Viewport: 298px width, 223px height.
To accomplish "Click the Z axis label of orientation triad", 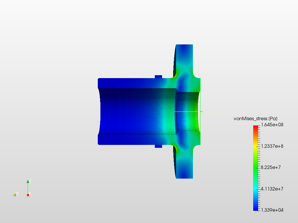I will click(x=30, y=181).
